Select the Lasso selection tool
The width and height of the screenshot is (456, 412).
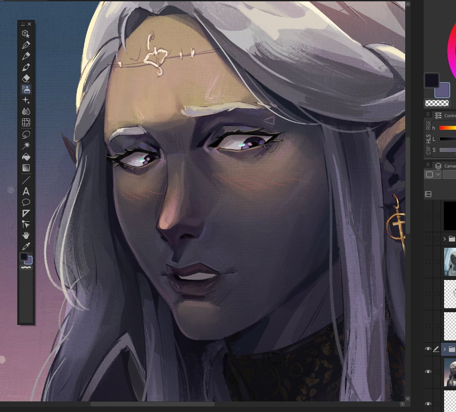pos(26,135)
